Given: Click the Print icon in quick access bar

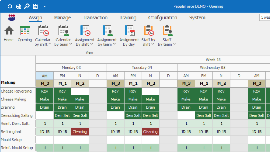Looking at the screenshot, I should tap(18, 6).
